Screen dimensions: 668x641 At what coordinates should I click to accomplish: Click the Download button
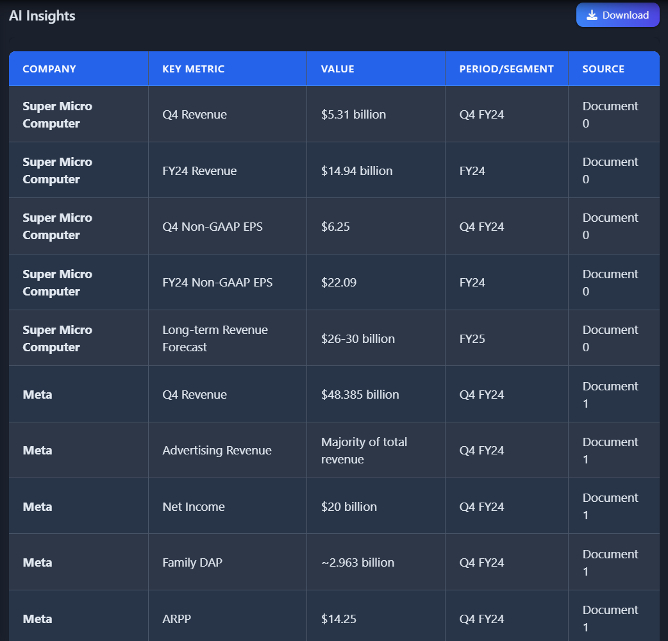pos(617,15)
